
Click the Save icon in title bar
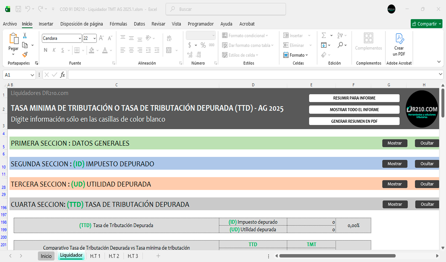pyautogui.click(x=18, y=9)
